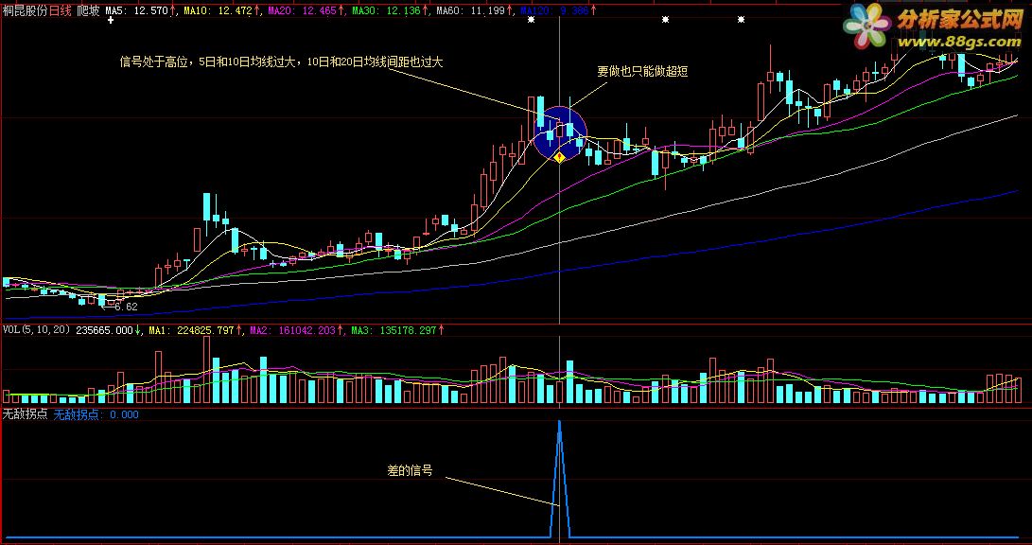
Task: Select annotation starting 信号处于高位
Action: coord(281,62)
